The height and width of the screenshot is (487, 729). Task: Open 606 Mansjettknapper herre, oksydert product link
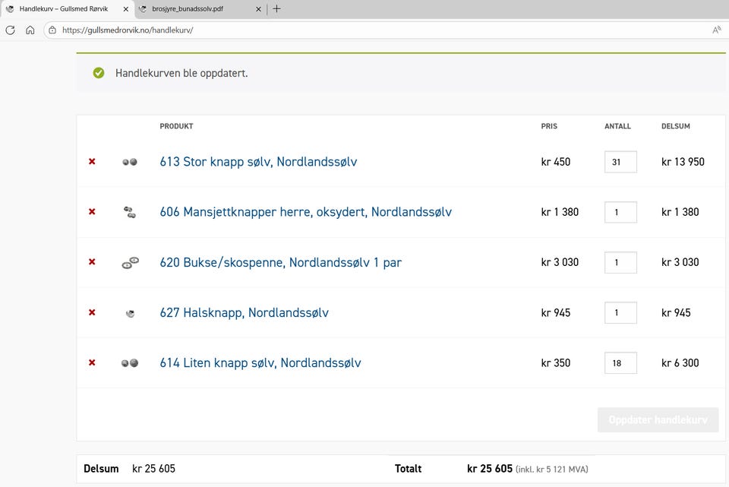click(305, 212)
